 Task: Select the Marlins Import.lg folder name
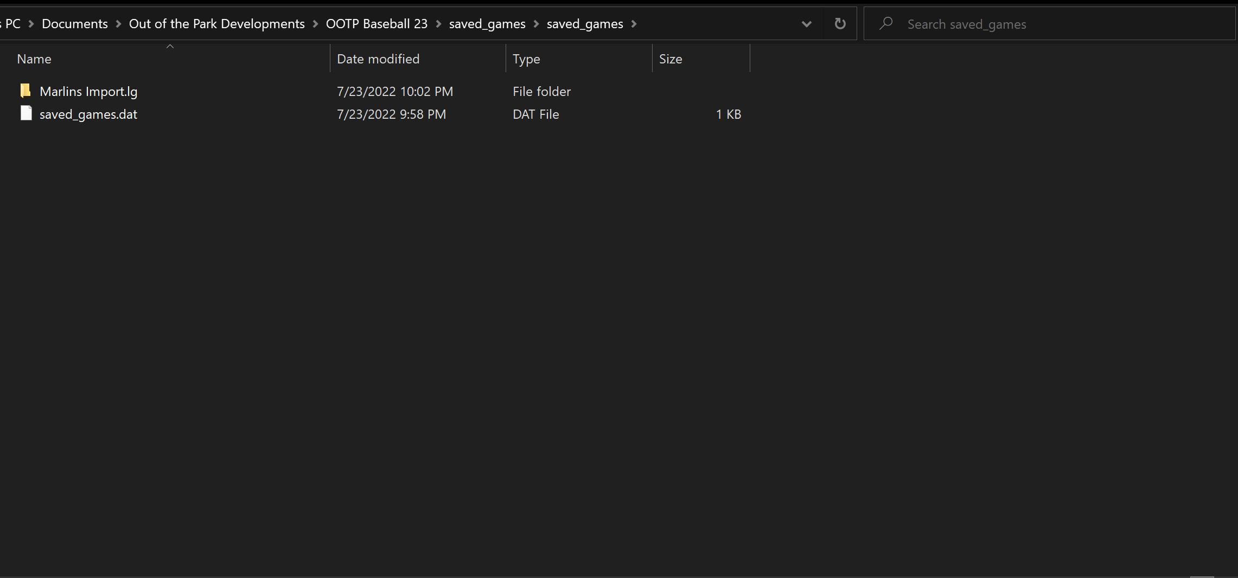point(88,92)
